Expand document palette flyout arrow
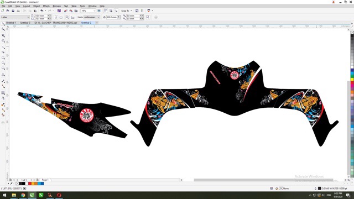 click(x=8, y=184)
